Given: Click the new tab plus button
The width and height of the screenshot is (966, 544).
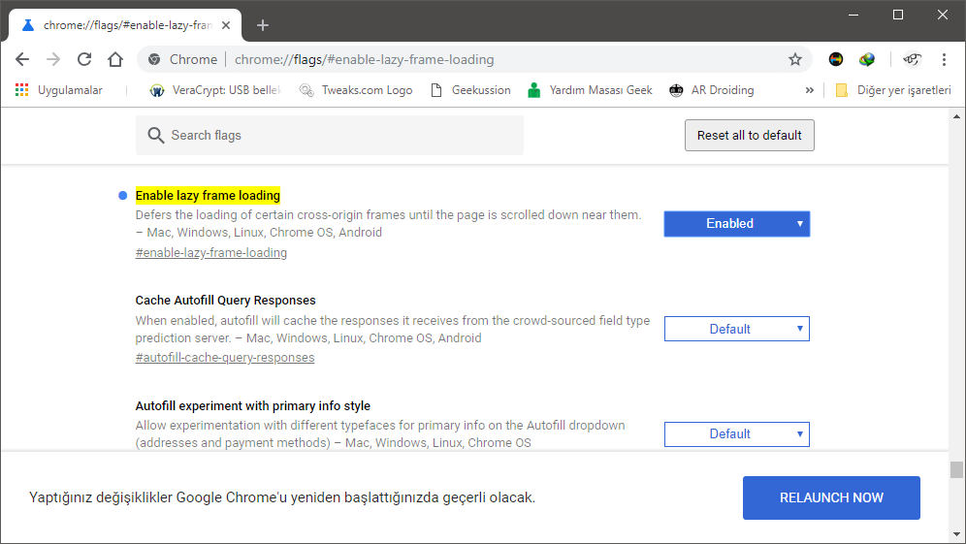Looking at the screenshot, I should coord(263,25).
